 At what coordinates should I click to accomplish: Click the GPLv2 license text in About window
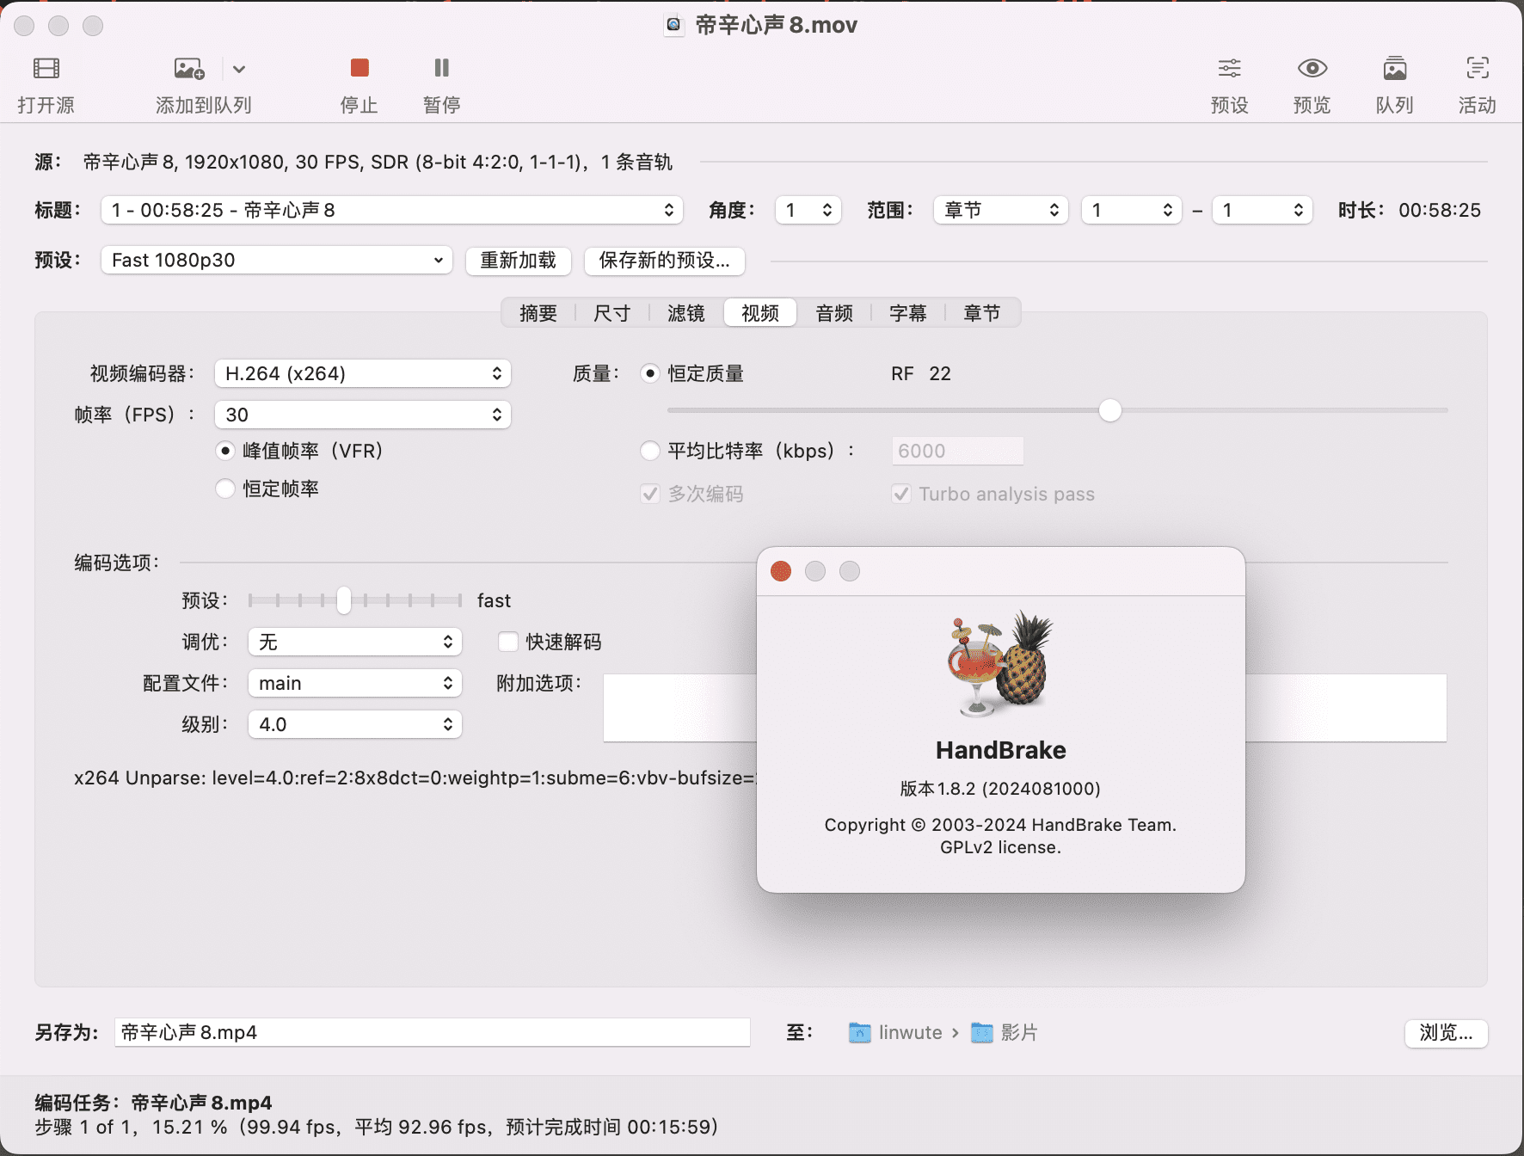[x=1000, y=847]
